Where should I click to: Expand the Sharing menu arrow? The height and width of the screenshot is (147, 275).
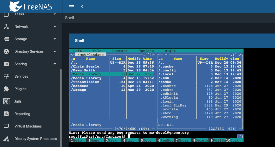pos(55,64)
